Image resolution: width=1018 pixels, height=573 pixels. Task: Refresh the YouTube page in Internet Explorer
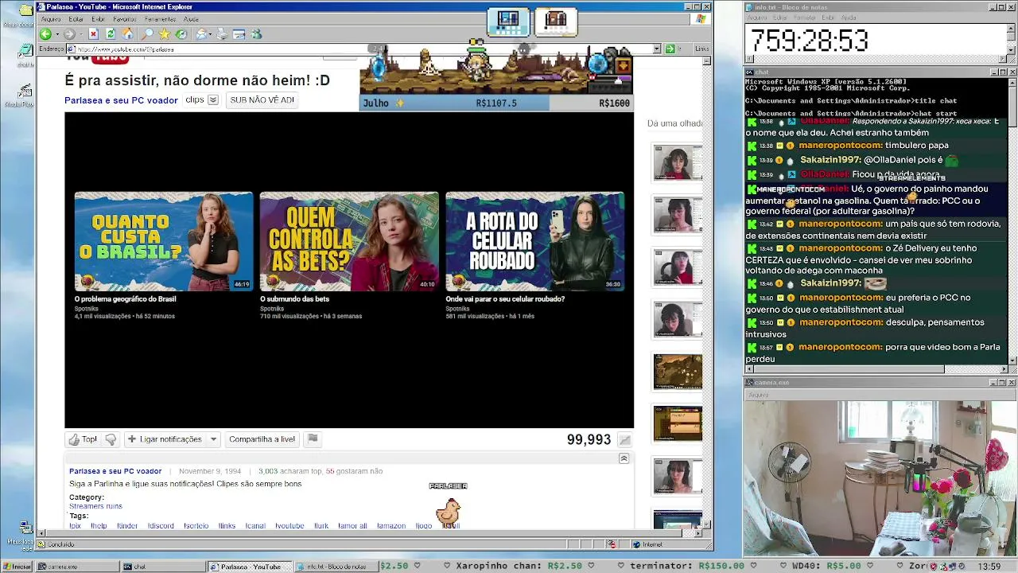[111, 34]
